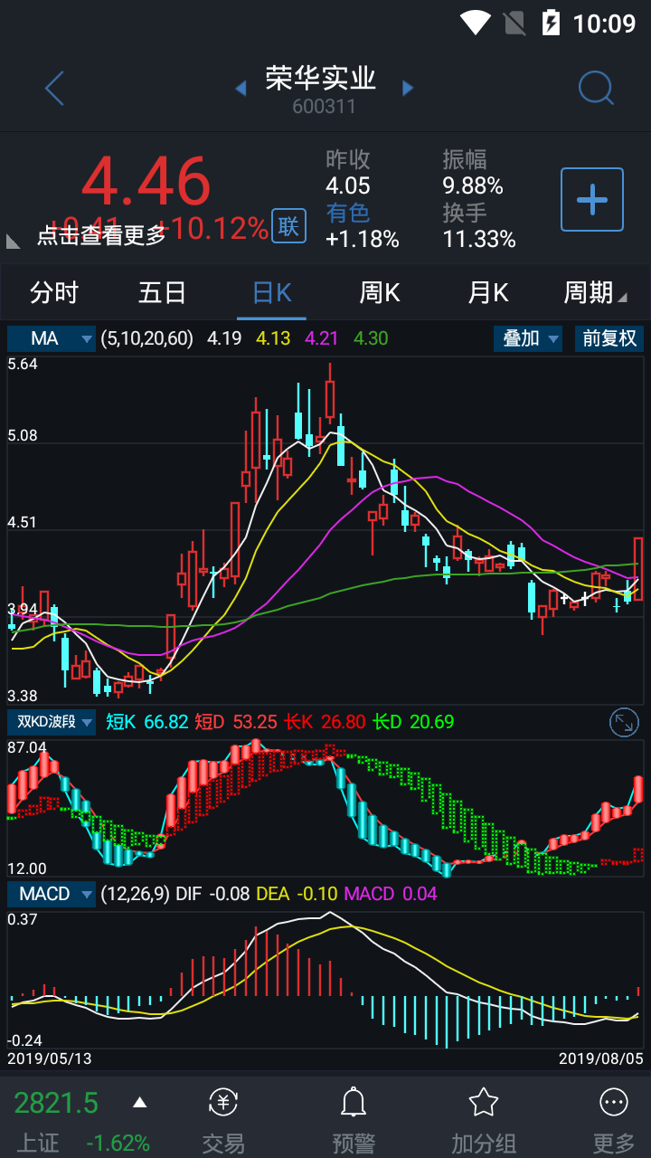Open the 预警 alert bell icon
651x1158 pixels.
pyautogui.click(x=354, y=1102)
